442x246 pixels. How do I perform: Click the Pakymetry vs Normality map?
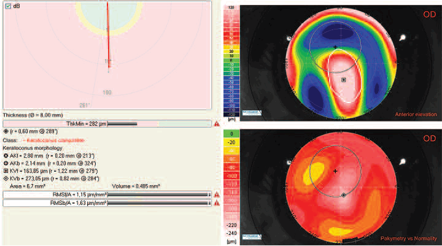pyautogui.click(x=341, y=187)
